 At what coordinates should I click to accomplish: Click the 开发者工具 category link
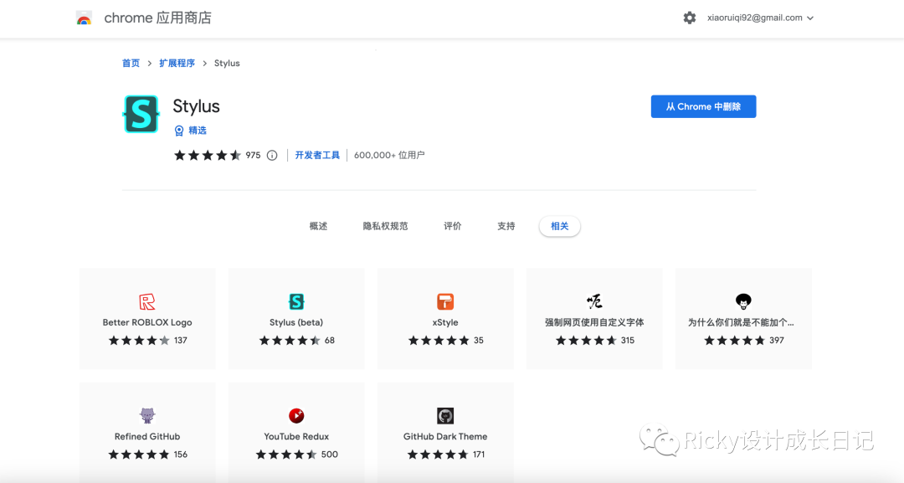click(317, 155)
